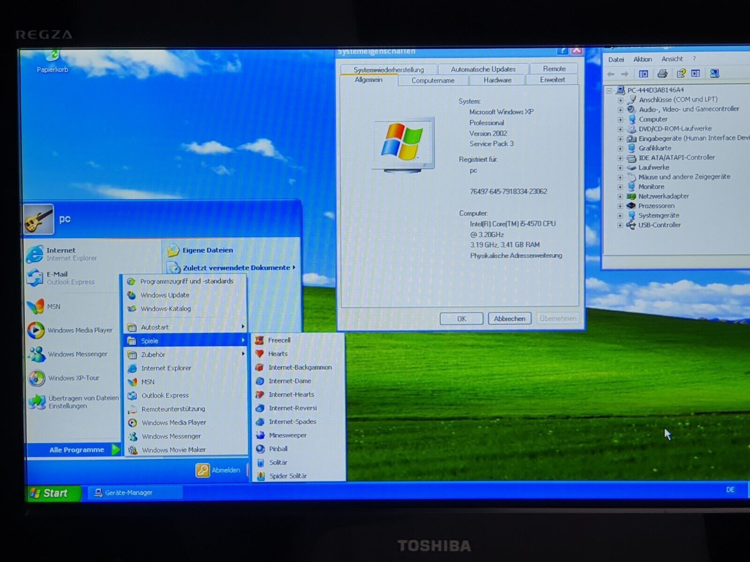Screen dimensions: 750x562
Task: Expand the Netzwerkadapter tree node
Action: (x=620, y=197)
